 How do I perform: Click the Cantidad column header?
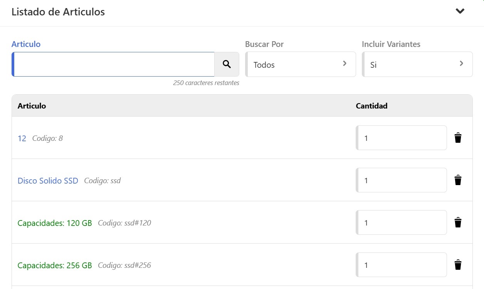pos(371,106)
